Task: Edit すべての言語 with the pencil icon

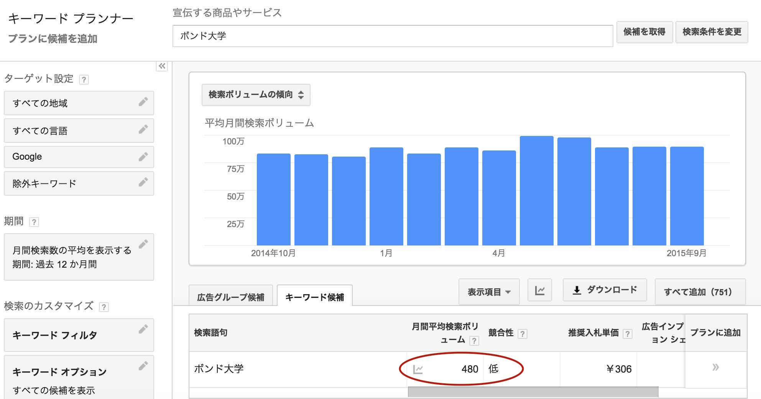Action: (143, 129)
